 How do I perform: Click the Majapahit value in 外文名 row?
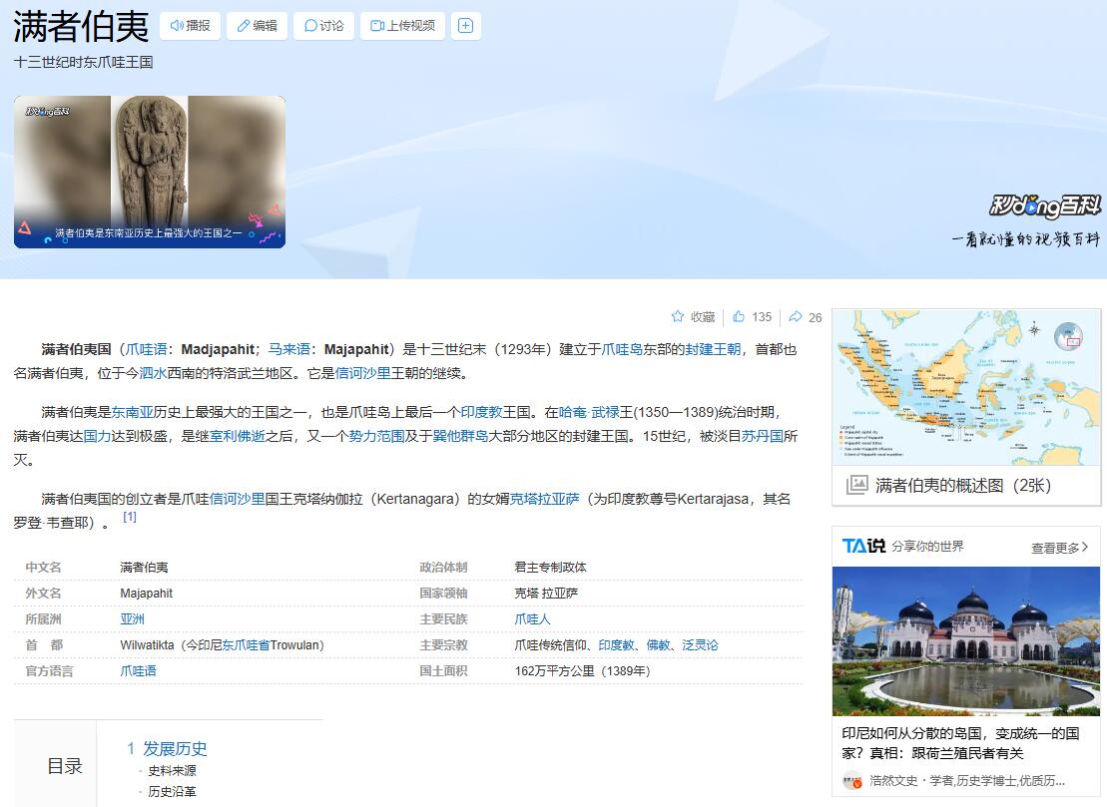tap(146, 594)
